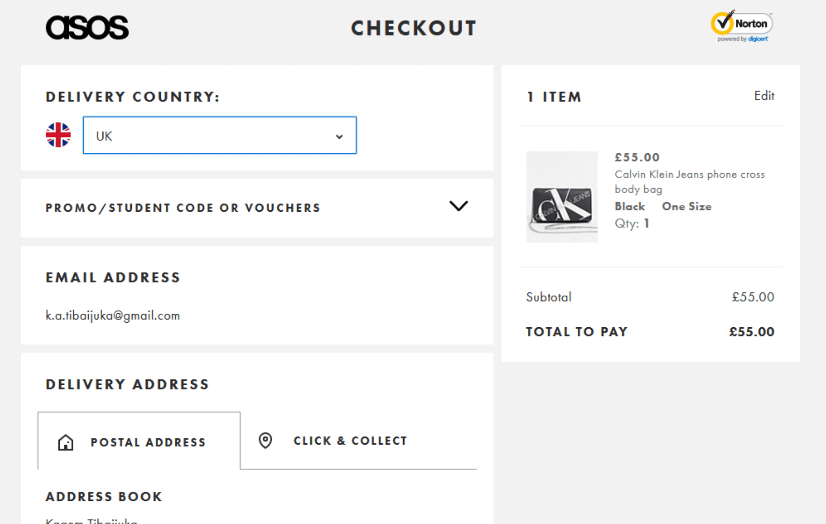
Task: Expand the promo code chevron
Action: [459, 206]
